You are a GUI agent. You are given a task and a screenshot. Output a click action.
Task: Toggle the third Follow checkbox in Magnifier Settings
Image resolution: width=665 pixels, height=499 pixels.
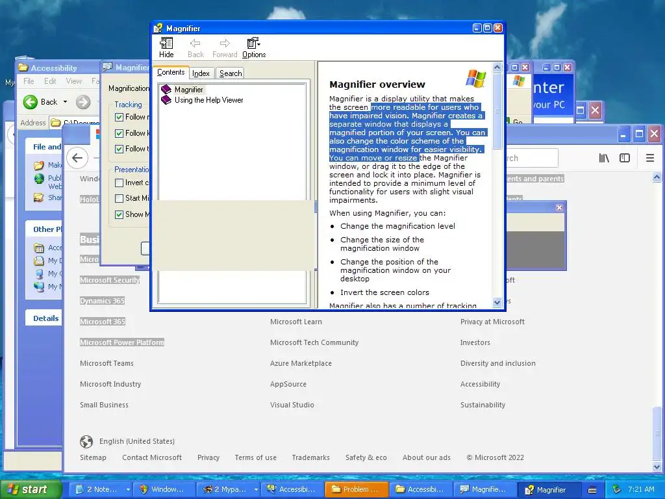click(119, 149)
